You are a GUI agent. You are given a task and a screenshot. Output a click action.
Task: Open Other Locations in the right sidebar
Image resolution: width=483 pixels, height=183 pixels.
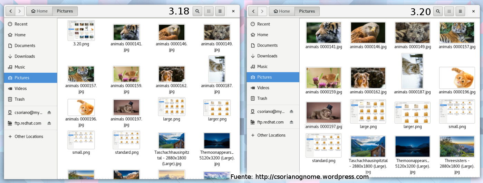(x=271, y=135)
